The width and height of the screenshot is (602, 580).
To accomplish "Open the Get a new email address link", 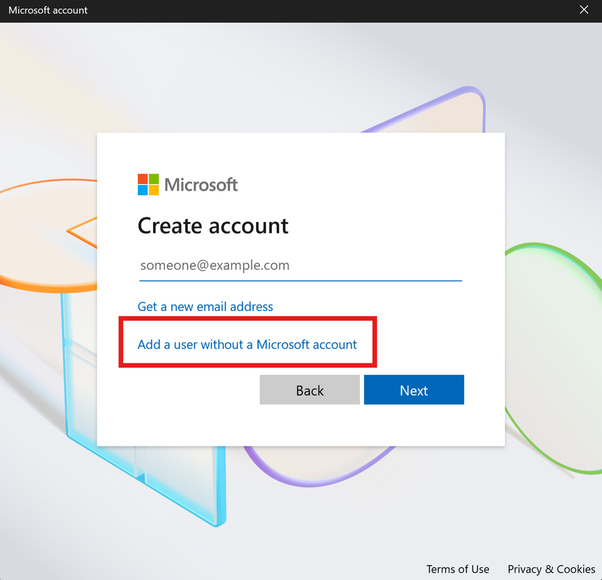I will [205, 307].
